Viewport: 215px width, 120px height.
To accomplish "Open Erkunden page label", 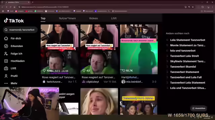I will 17,46.
